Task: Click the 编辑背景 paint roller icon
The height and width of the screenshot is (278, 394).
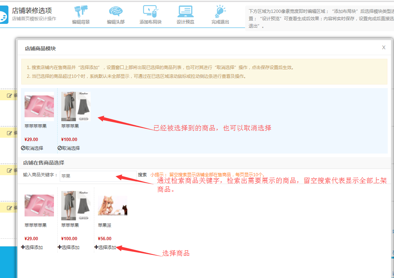Action: [81, 11]
